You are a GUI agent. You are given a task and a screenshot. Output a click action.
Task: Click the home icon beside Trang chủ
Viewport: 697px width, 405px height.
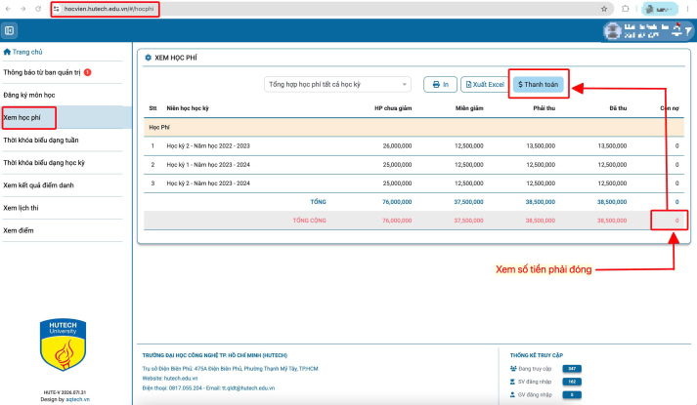[x=7, y=52]
